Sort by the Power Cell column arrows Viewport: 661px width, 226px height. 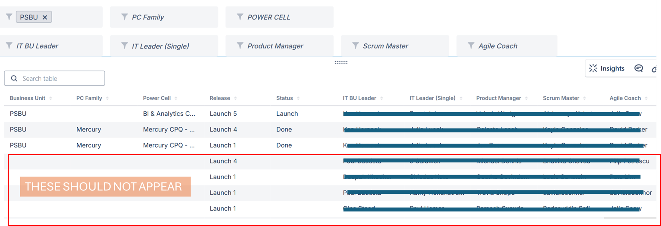pyautogui.click(x=176, y=98)
